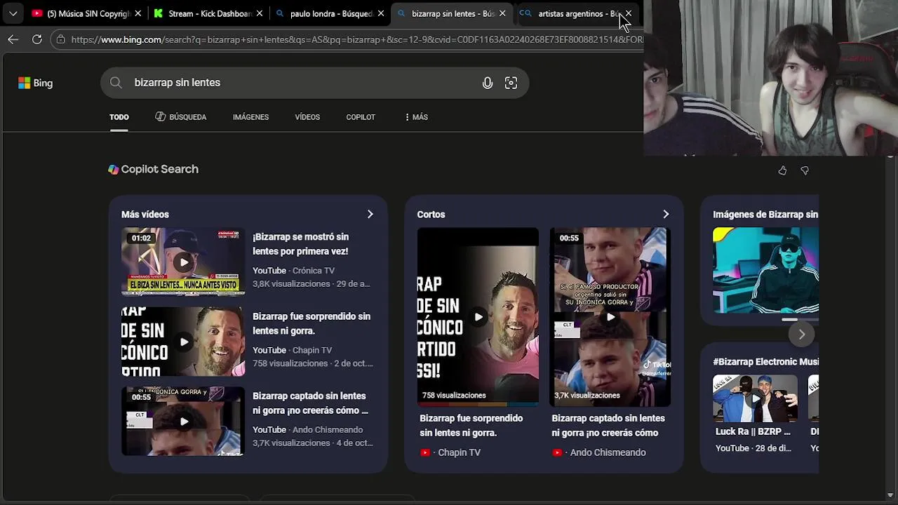Play the Messi short with 758 visualizaciones
The height and width of the screenshot is (505, 898).
coord(478,317)
